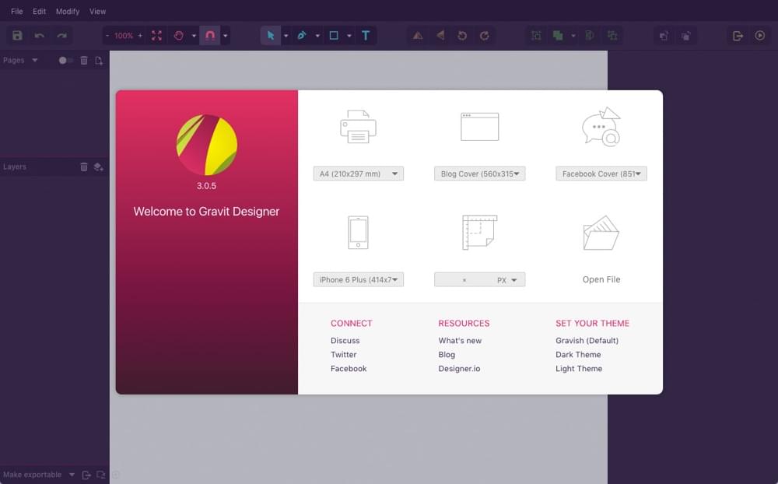
Task: Open the What's new link
Action: 460,340
